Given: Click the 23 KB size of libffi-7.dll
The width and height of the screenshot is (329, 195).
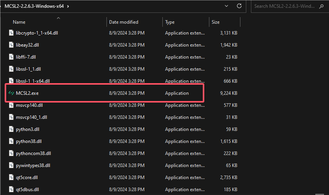Looking at the screenshot, I should point(232,57).
